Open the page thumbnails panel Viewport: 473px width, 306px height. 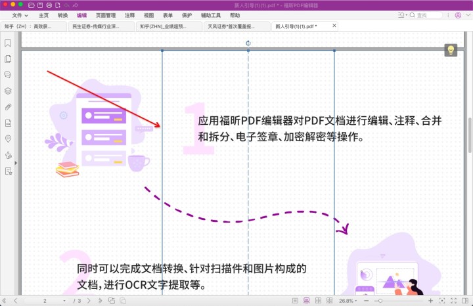[9, 59]
